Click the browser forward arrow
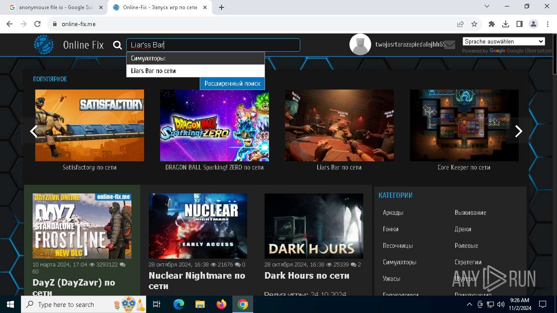Screen dimensions: 557x313 coord(23,24)
